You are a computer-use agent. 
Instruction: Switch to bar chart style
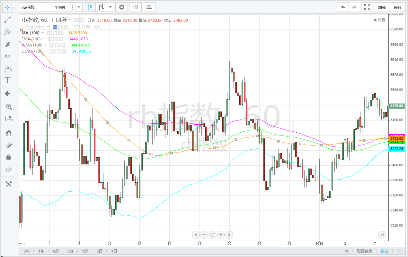click(x=101, y=7)
